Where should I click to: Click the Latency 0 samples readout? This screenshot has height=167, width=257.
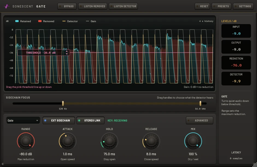click(236, 158)
